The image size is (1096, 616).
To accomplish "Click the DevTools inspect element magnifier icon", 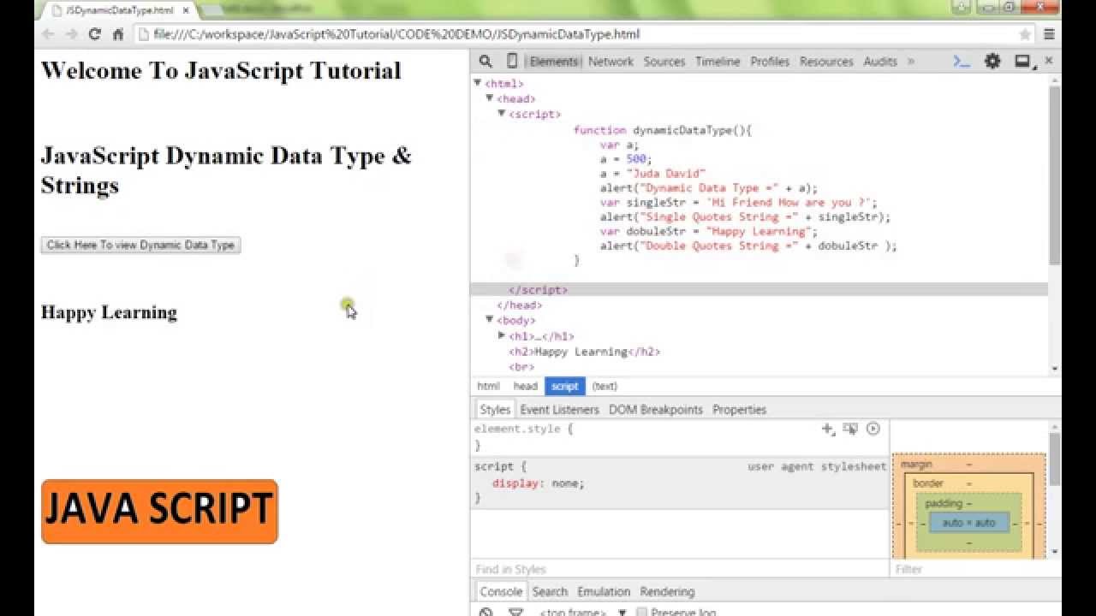I will click(485, 62).
